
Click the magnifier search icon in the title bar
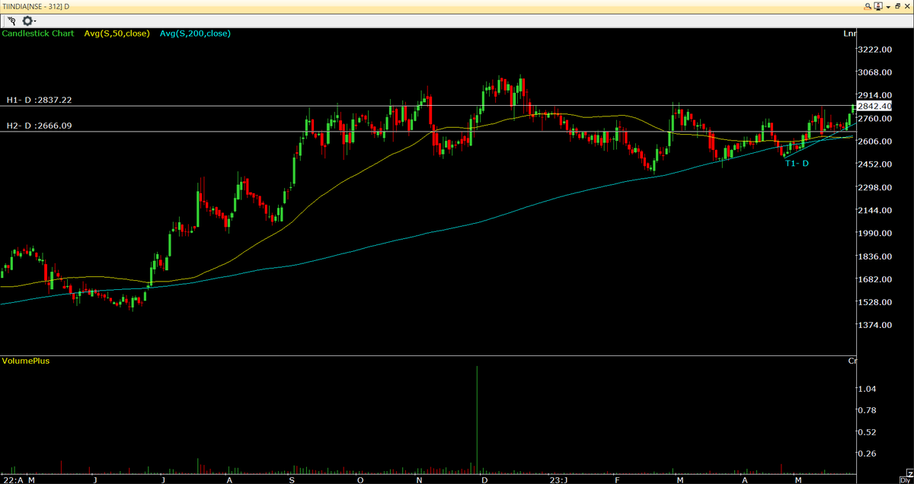(868, 6)
